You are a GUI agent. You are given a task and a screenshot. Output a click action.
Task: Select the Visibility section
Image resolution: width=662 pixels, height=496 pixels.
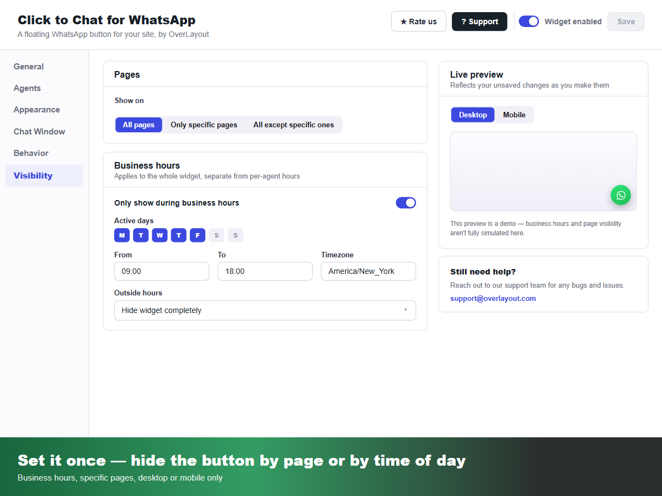pos(44,176)
